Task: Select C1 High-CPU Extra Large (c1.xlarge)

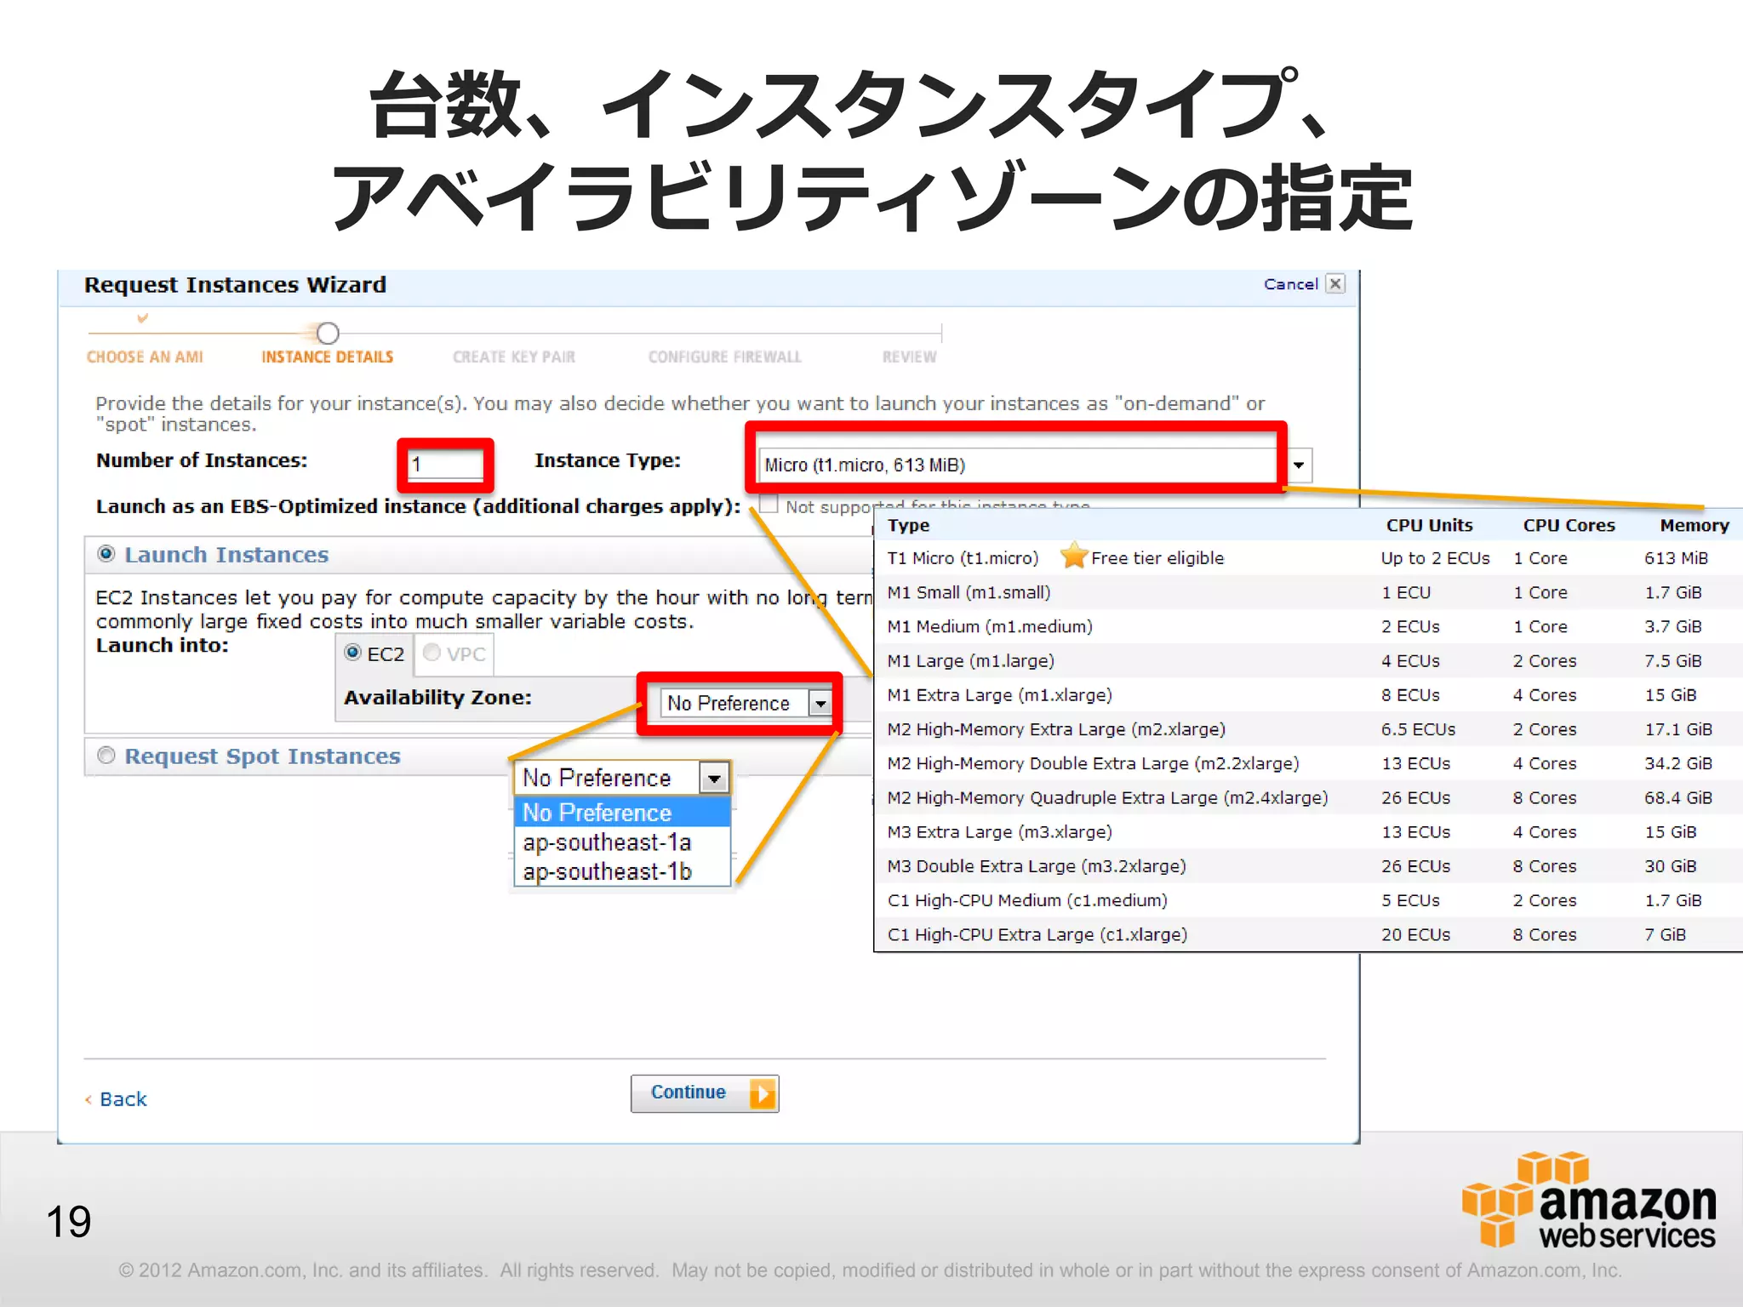Action: click(1308, 934)
